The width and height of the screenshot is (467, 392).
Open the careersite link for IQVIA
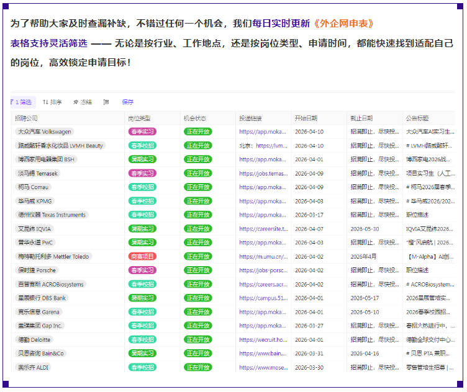[x=263, y=228]
